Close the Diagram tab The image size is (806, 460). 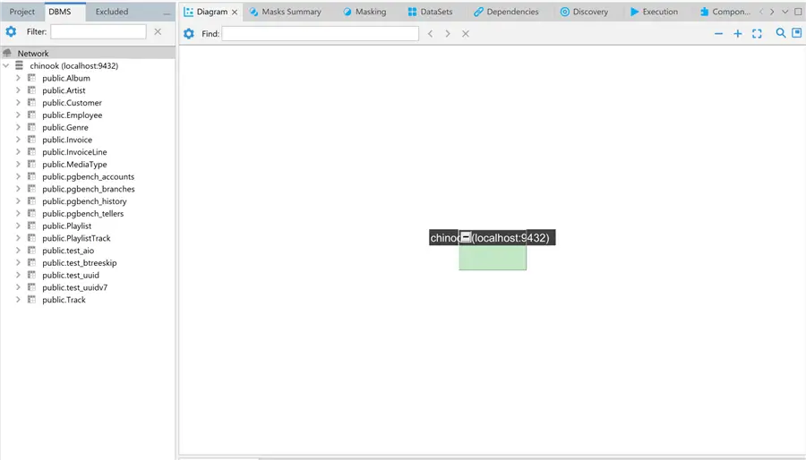point(235,12)
